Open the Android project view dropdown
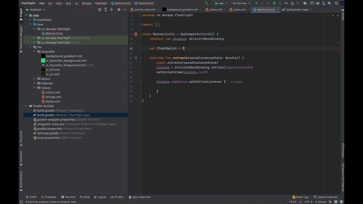 (35, 10)
